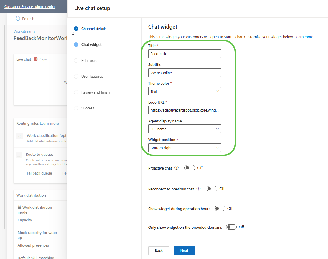This screenshot has height=259, width=328.
Task: Click the Proactive chat info icon
Action: click(177, 168)
